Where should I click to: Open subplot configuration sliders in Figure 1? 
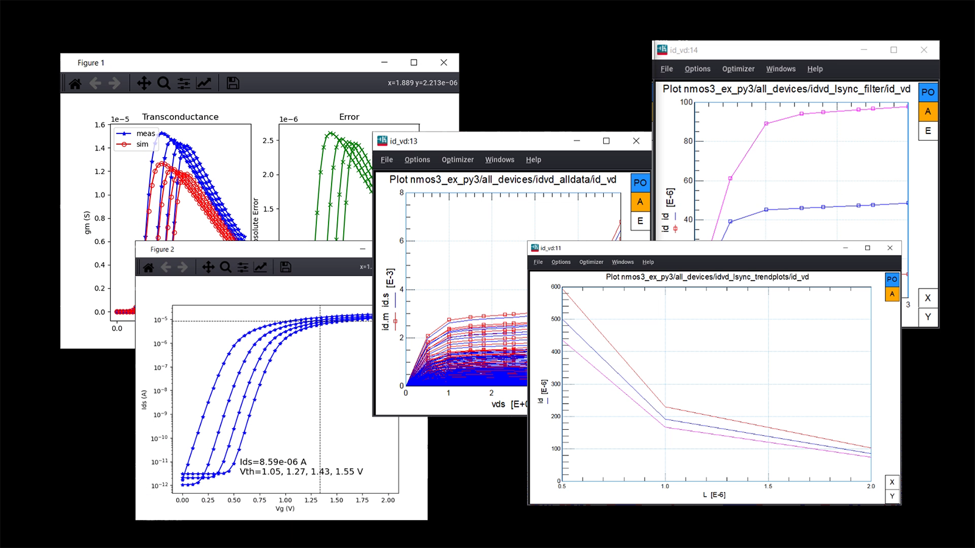(184, 83)
